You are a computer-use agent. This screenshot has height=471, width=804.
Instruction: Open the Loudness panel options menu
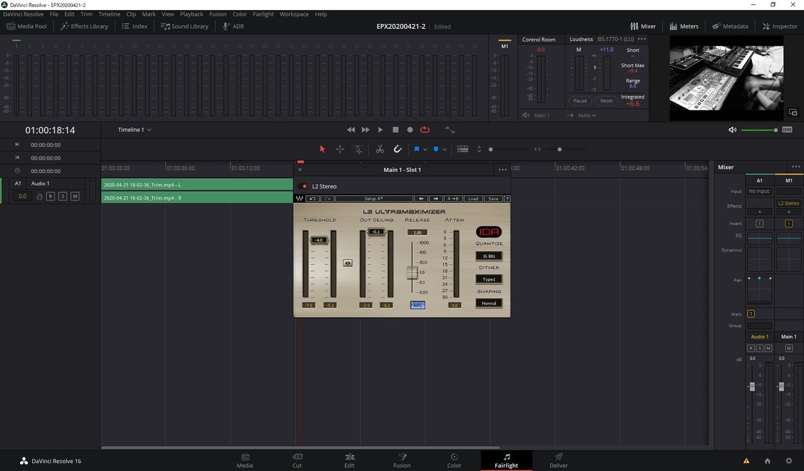642,39
